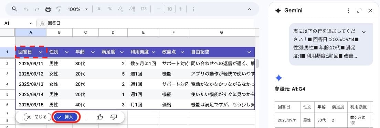Expand the Gemini panel to full size
Image resolution: width=380 pixels, height=128 pixels.
coord(359,11)
